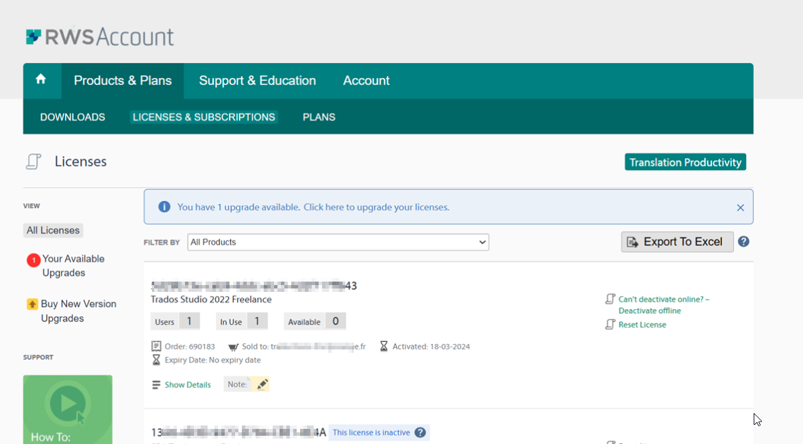This screenshot has height=444, width=803.
Task: Open the Support & Education tab
Action: pos(257,81)
